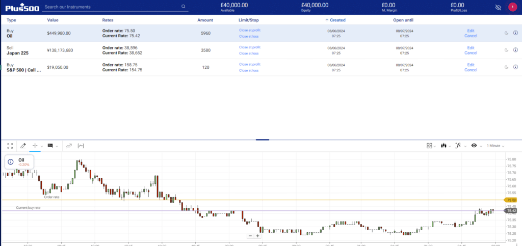This screenshot has width=522, height=246.
Task: Open info icon for Japan 225 order
Action: [x=516, y=50]
